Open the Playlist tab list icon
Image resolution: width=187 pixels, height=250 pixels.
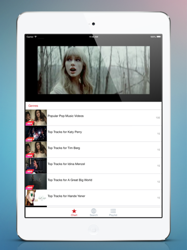click(x=113, y=211)
